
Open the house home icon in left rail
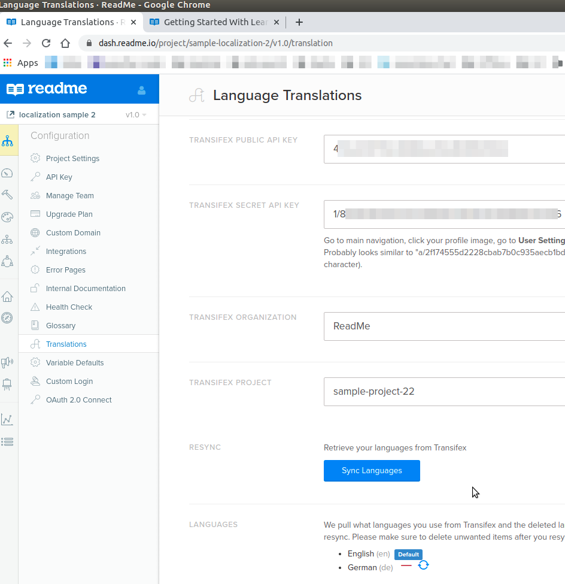coord(7,297)
